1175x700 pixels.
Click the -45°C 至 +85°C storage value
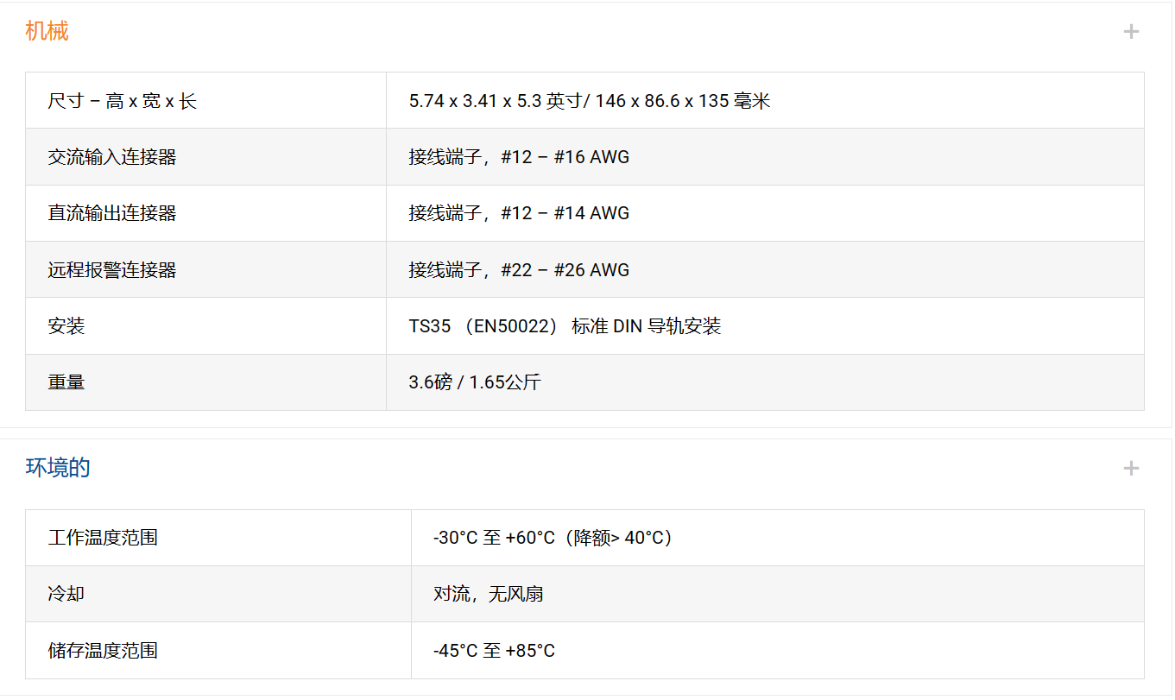[494, 651]
